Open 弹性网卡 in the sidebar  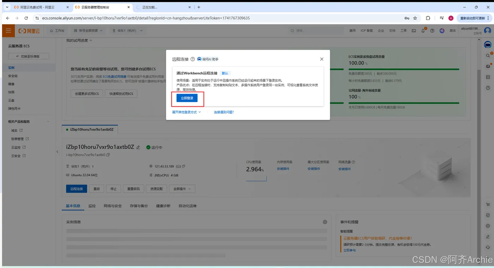tap(14, 108)
